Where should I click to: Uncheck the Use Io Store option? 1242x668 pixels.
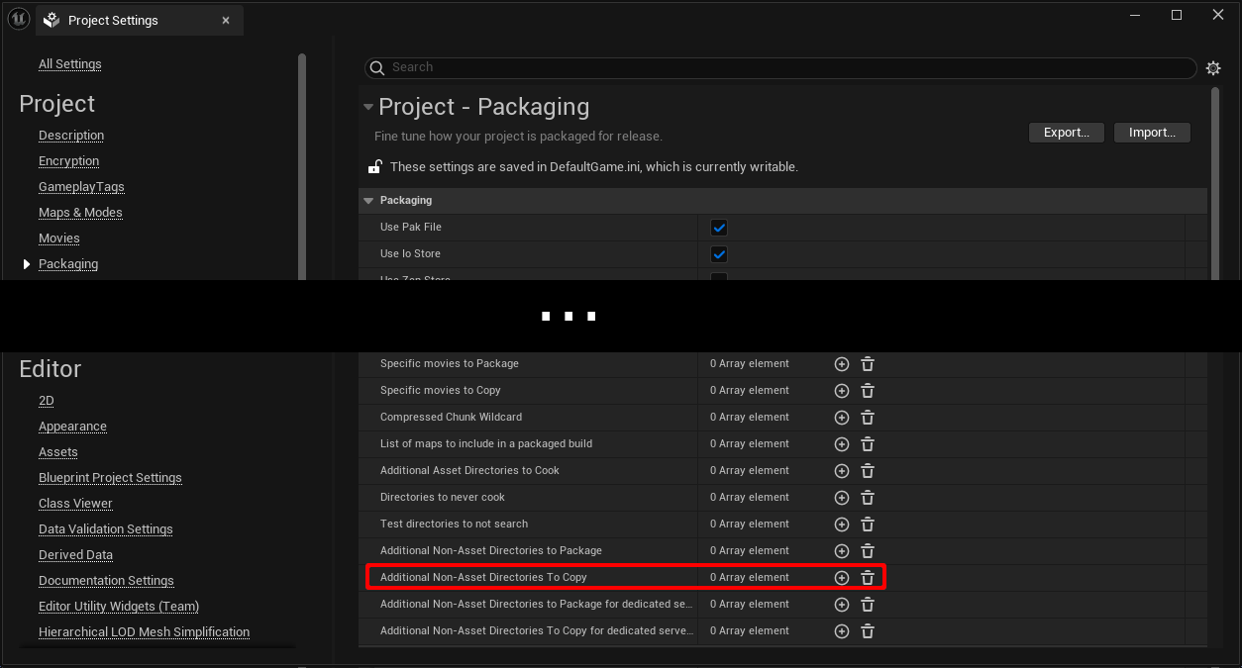(719, 254)
